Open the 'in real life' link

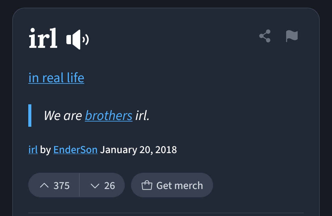(56, 78)
